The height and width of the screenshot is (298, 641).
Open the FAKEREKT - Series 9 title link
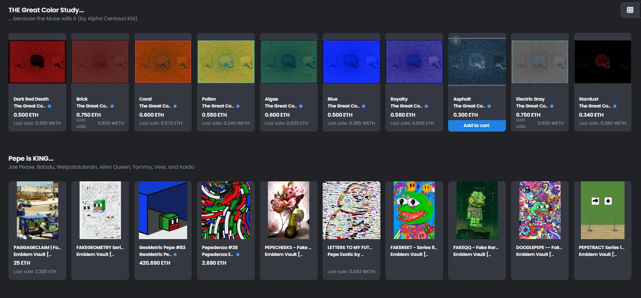point(414,248)
